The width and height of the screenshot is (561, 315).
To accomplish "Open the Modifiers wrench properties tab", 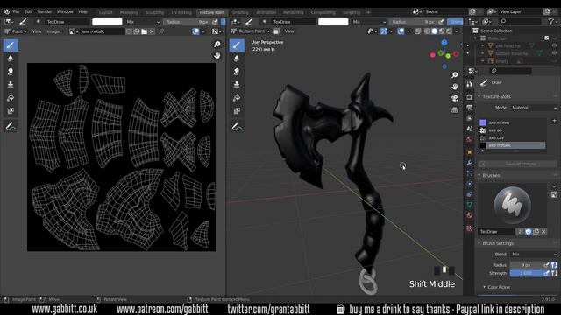I will 470,163.
